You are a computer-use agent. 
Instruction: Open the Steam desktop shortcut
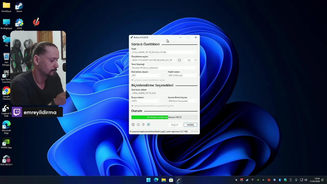(x=19, y=7)
